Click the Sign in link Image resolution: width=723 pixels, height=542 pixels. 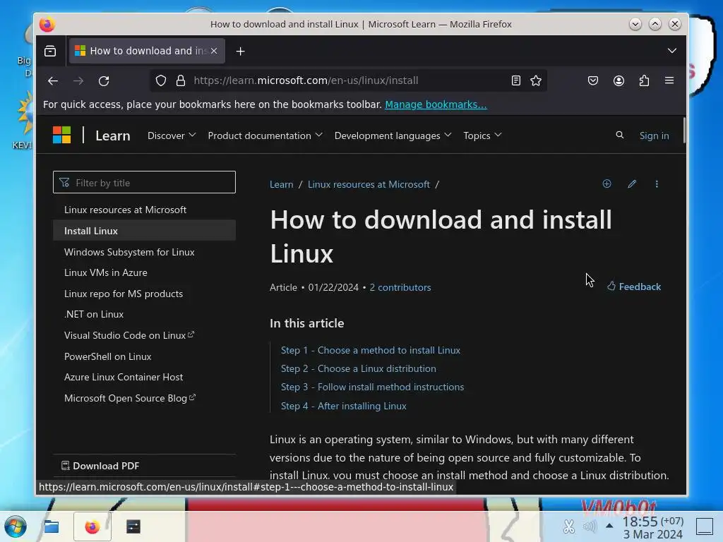click(654, 135)
